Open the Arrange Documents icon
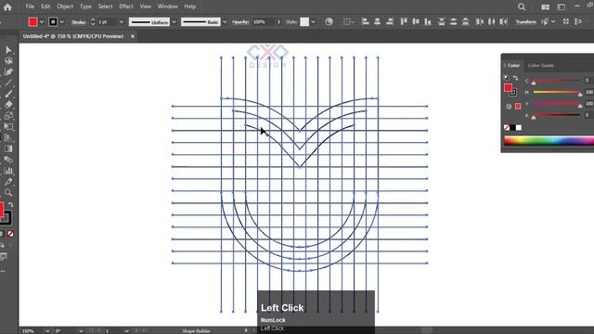The width and height of the screenshot is (594, 334). pyautogui.click(x=545, y=6)
